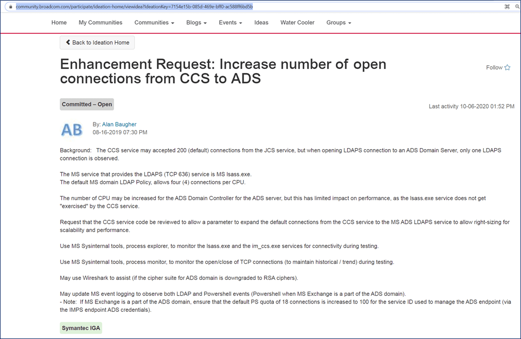The height and width of the screenshot is (339, 521).
Task: Click the padlock icon in address bar
Action: [x=9, y=7]
